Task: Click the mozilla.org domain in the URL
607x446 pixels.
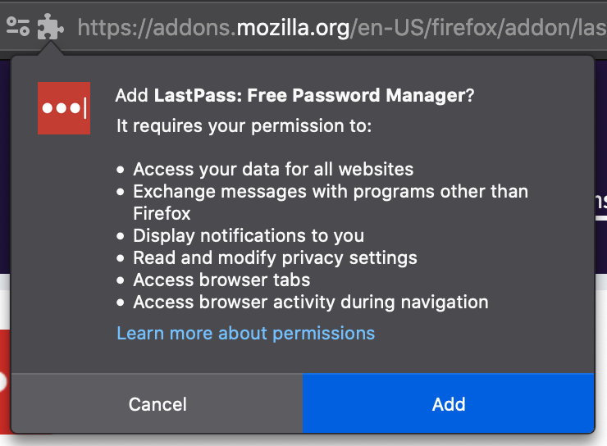Action: pyautogui.click(x=293, y=28)
